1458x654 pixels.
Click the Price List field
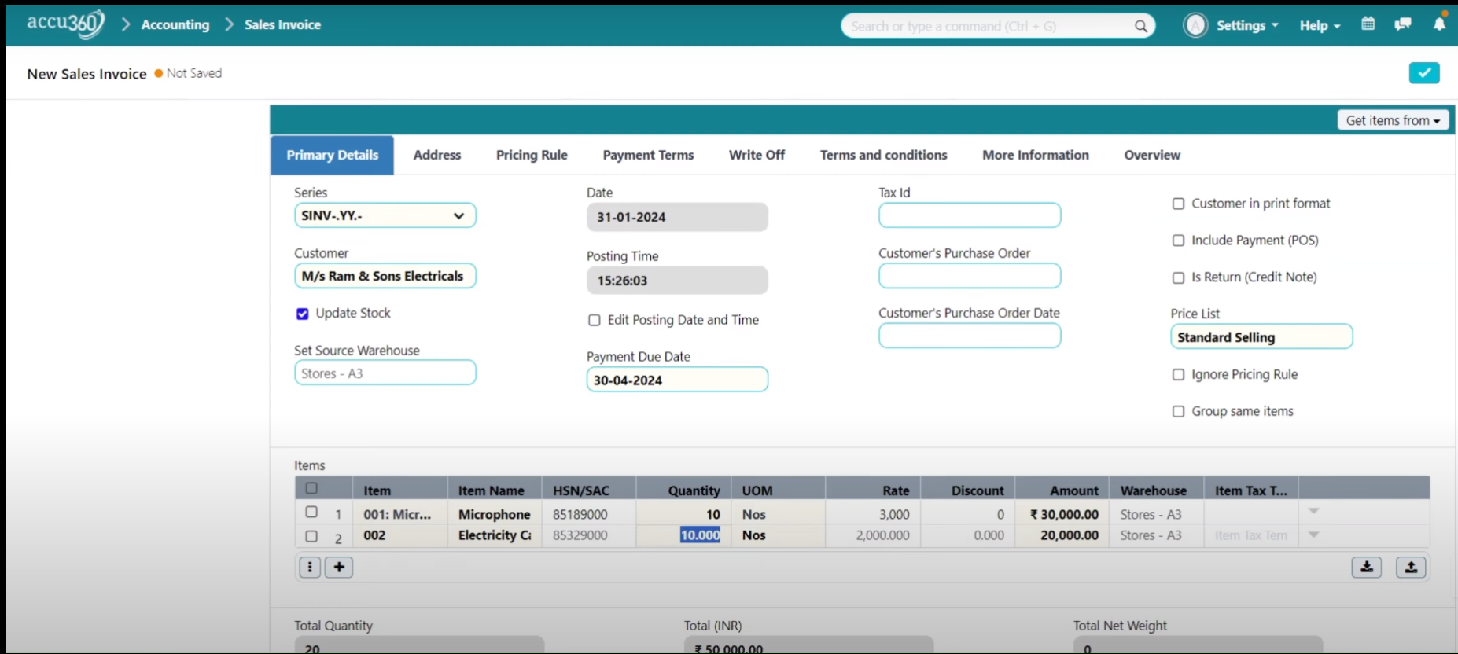coord(1261,336)
